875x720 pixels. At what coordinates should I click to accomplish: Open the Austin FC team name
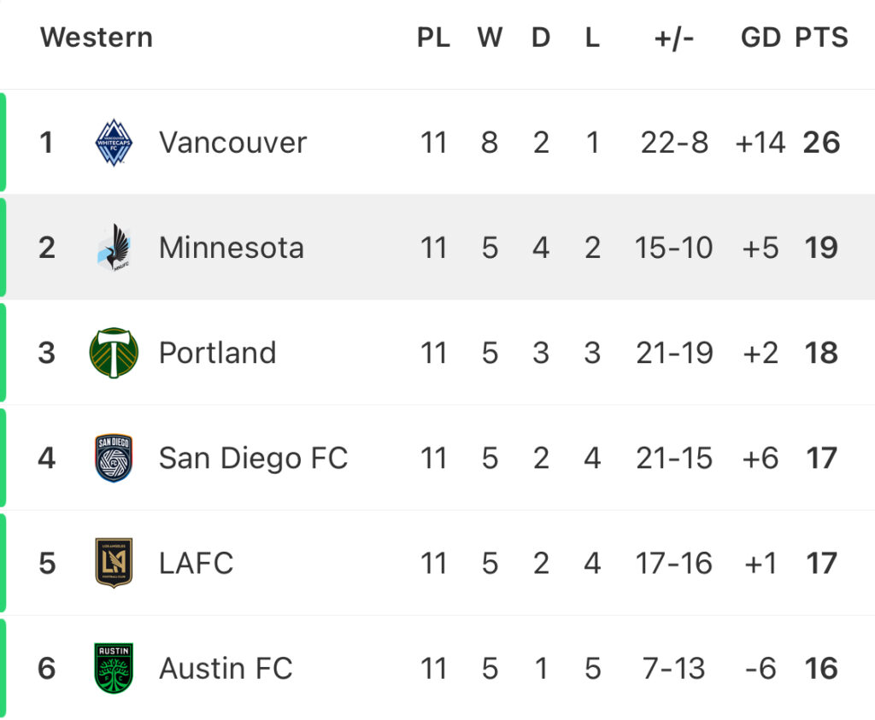pos(226,669)
